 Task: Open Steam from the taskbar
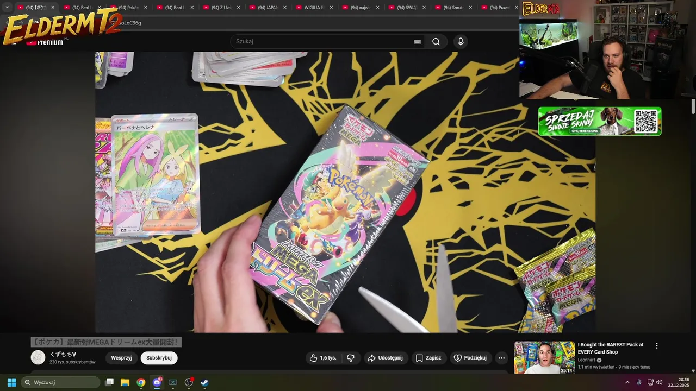click(204, 382)
